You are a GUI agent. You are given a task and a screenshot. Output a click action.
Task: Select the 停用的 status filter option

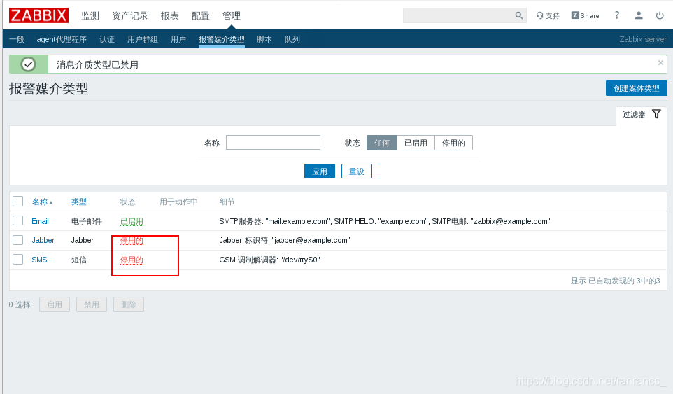[x=453, y=143]
